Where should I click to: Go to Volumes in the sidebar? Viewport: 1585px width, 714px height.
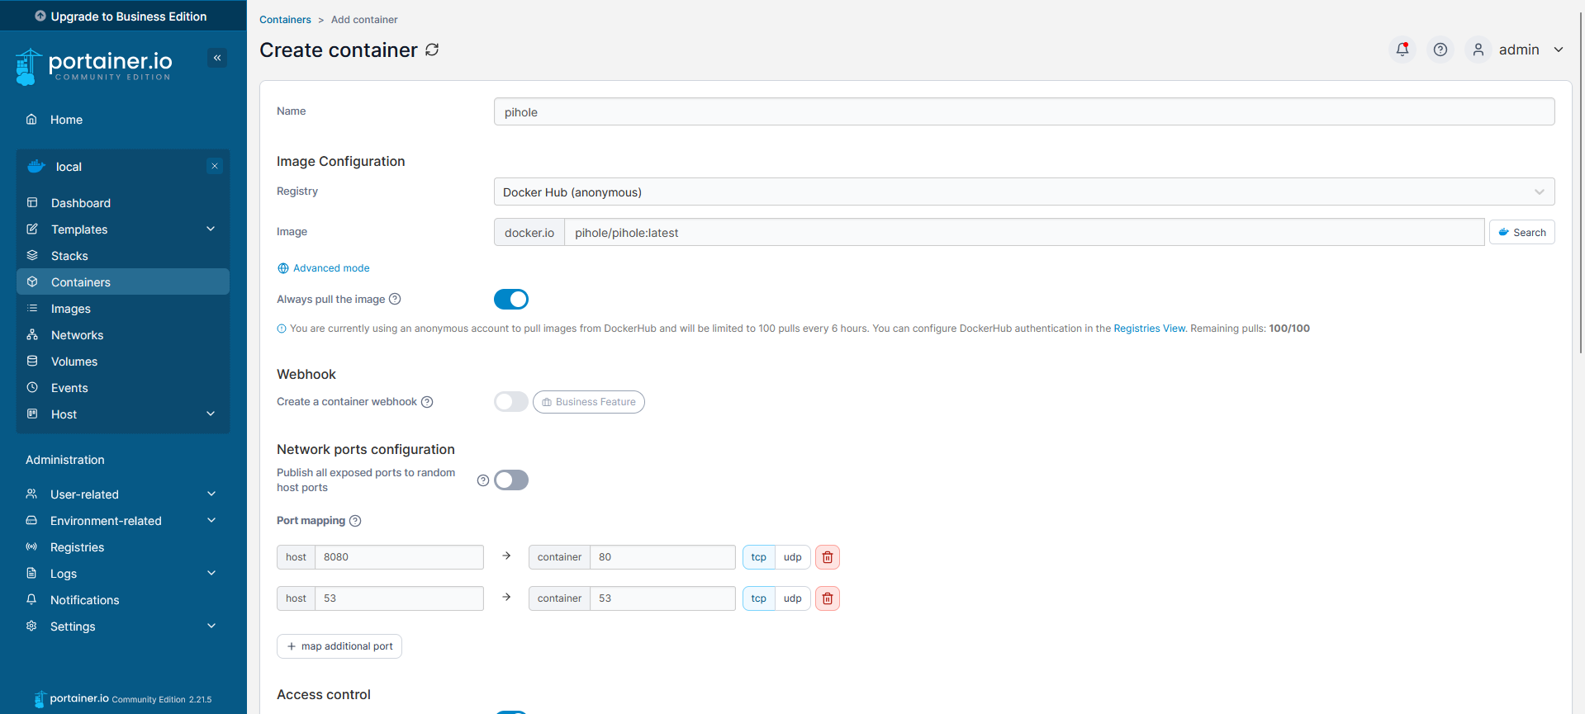(74, 362)
